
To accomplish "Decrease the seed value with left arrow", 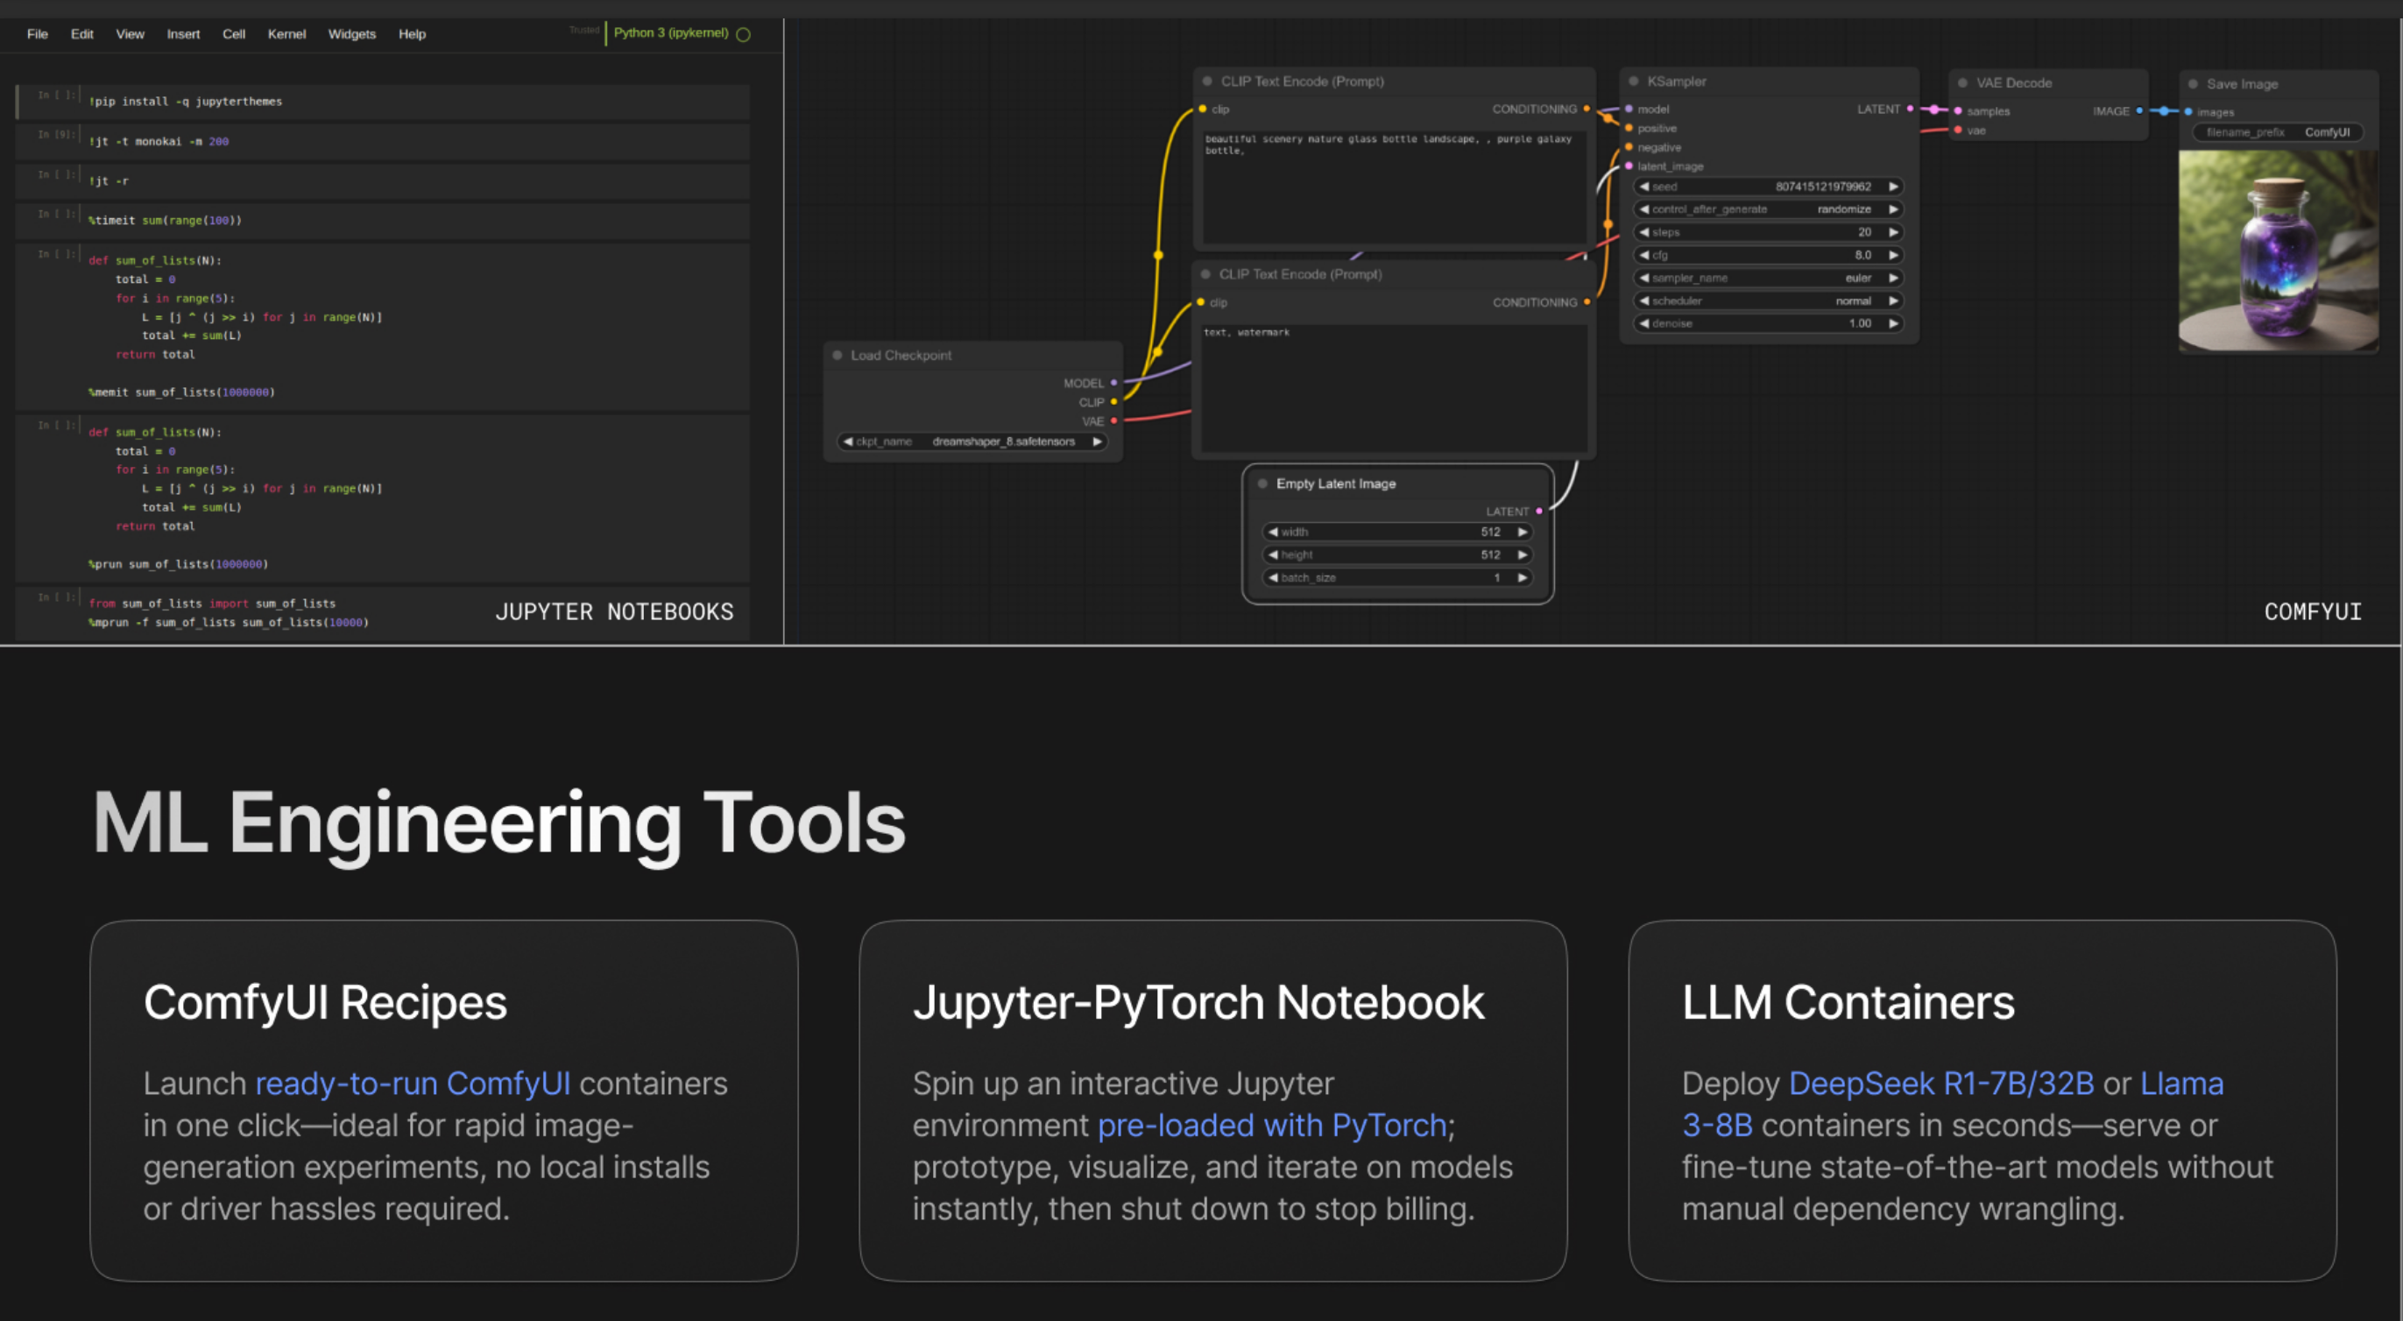I will [1643, 187].
